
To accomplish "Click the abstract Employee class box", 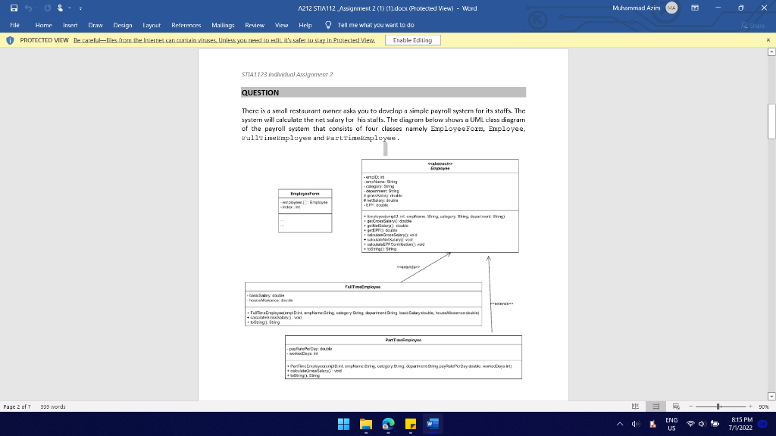I will (x=440, y=206).
